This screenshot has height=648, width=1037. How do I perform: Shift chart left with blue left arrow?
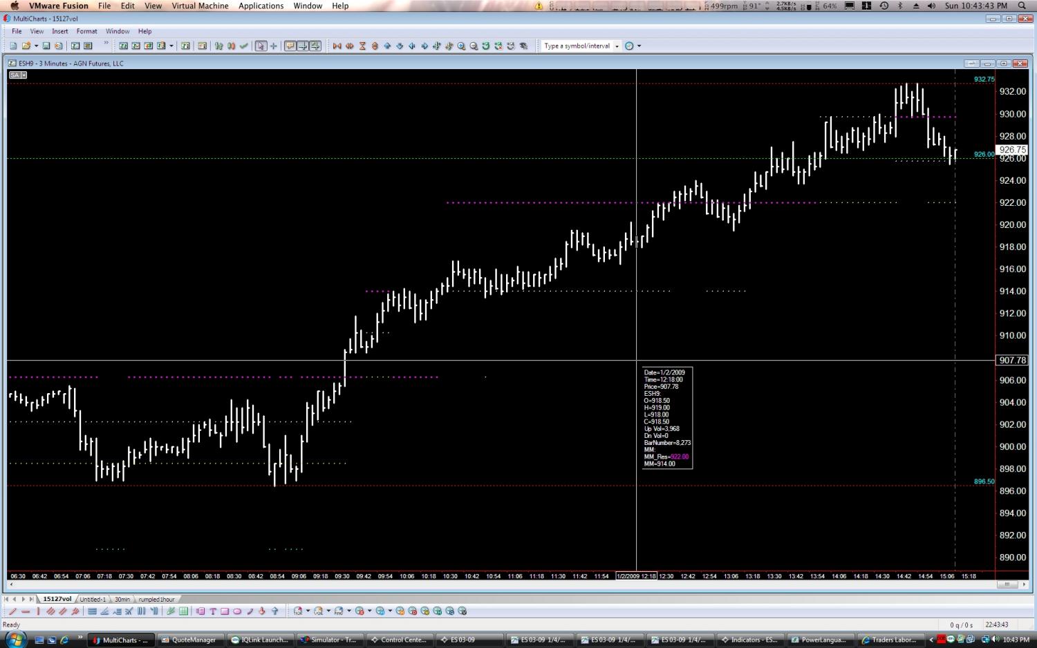412,46
